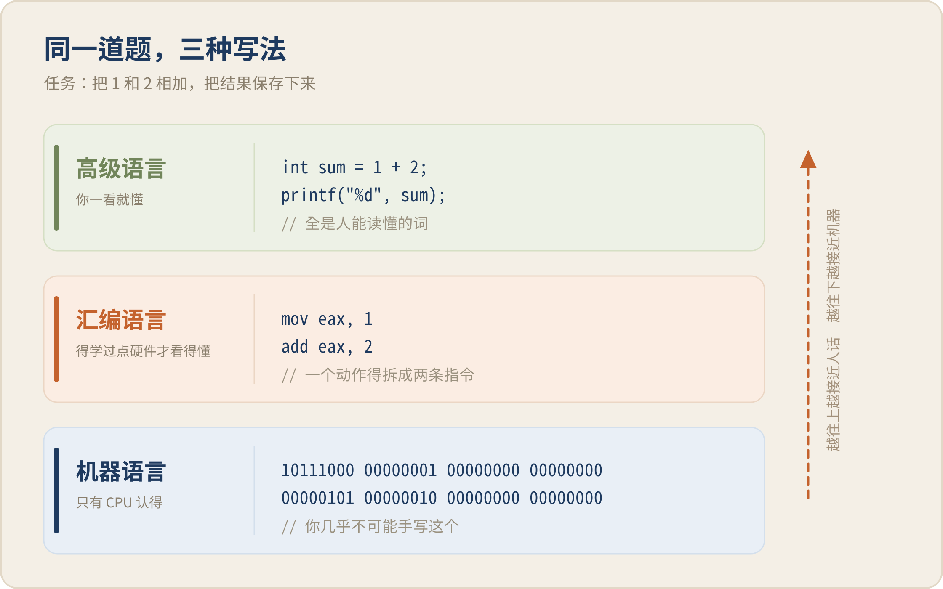The width and height of the screenshot is (943, 589).
Task: Select the 汇编语言 heading
Action: [121, 321]
